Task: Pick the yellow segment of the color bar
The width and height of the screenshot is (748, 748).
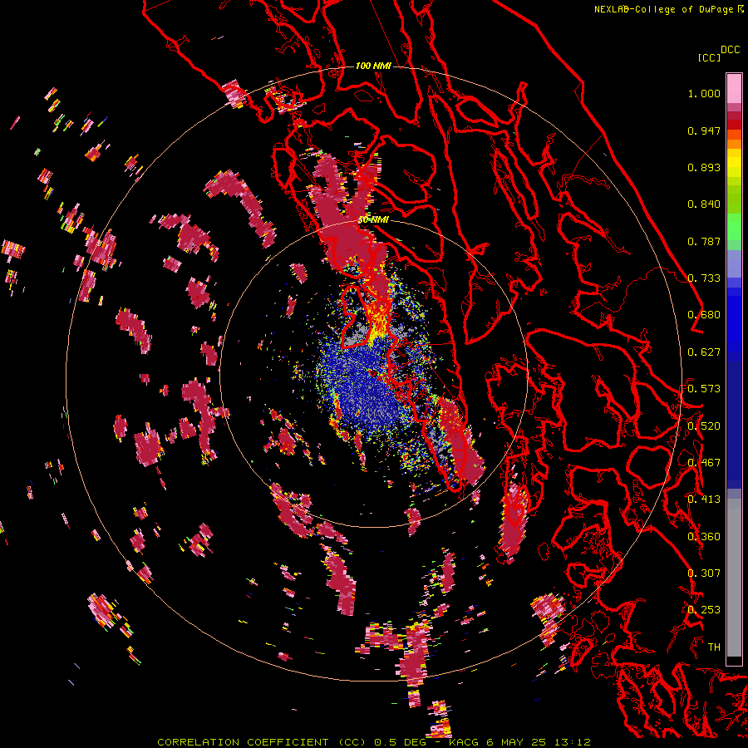Action: 734,164
